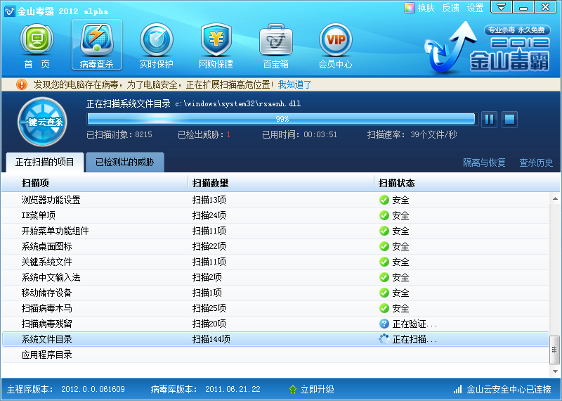Click 扫描144项 count cell
Viewport: 562px width, 401px height.
(x=211, y=339)
